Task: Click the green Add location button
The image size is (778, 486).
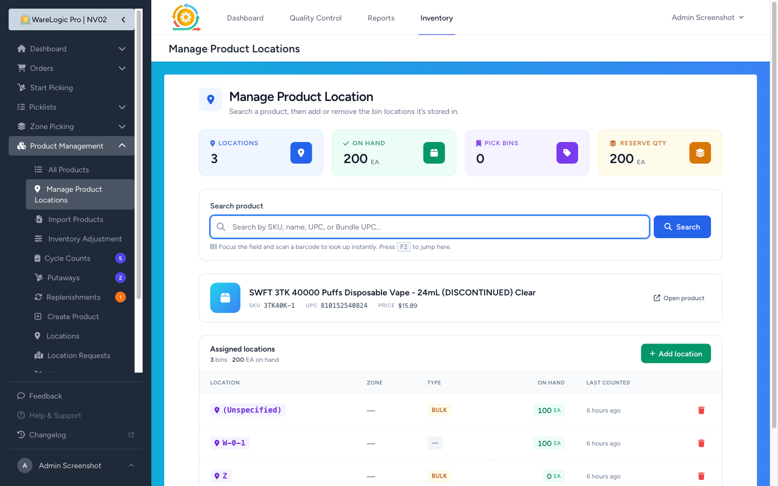Action: [676, 354]
